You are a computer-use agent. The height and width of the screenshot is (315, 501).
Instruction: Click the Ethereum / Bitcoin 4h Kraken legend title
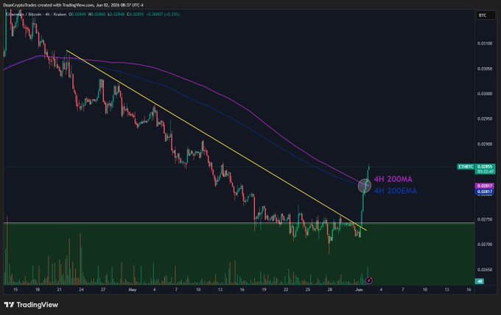click(x=36, y=15)
